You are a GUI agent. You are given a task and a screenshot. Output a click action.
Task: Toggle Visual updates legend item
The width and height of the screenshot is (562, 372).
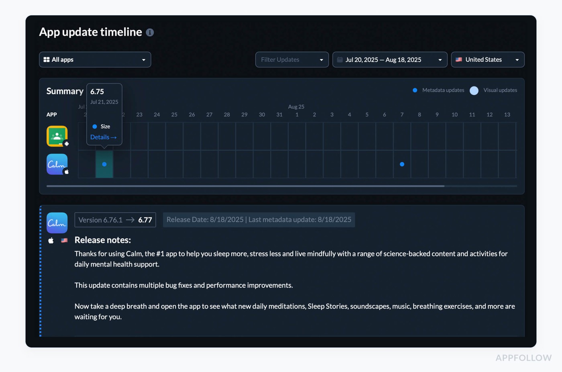point(494,90)
